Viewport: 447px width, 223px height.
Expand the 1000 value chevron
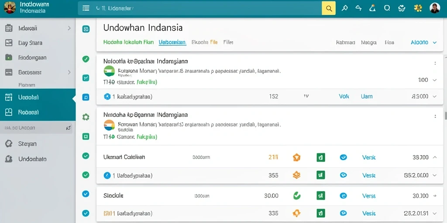434,80
